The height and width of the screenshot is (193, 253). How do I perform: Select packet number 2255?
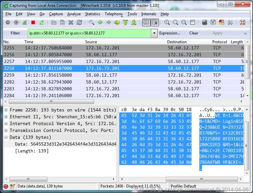tap(124, 48)
